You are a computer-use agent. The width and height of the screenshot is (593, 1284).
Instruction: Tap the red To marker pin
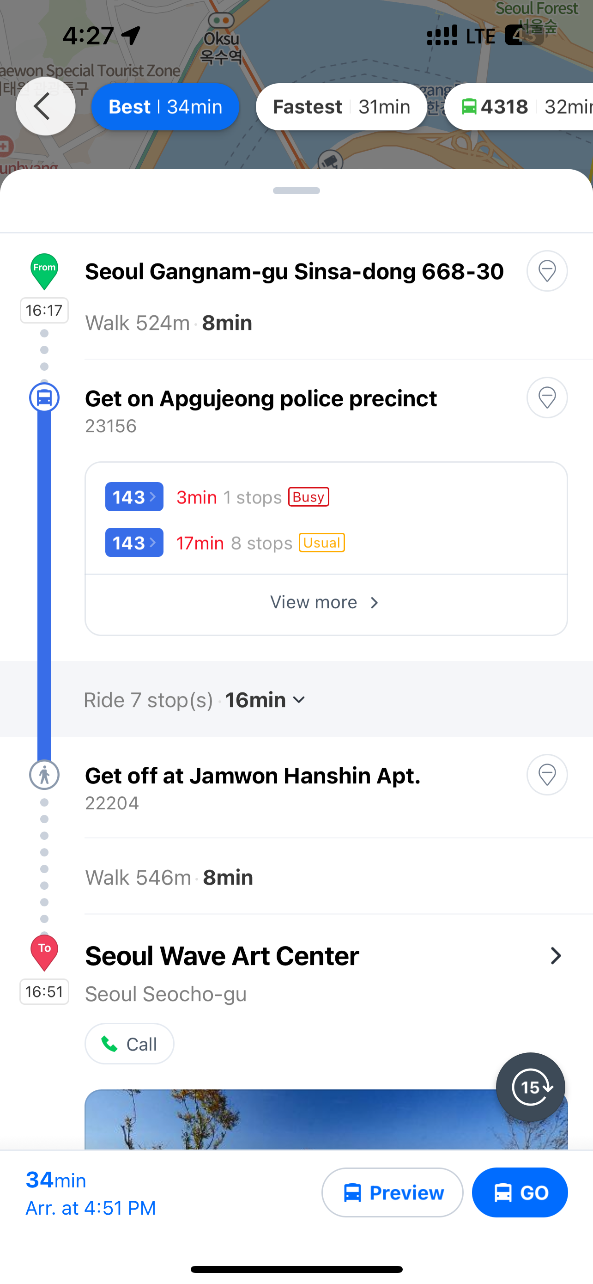(x=44, y=953)
